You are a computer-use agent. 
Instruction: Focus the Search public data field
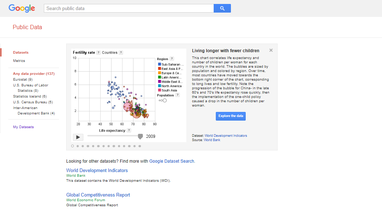pos(128,8)
